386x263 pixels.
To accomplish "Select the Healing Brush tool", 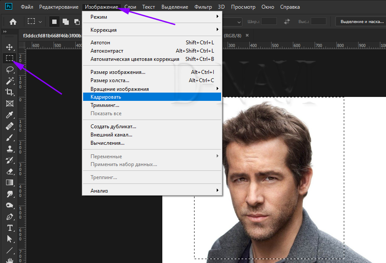I will click(x=10, y=126).
